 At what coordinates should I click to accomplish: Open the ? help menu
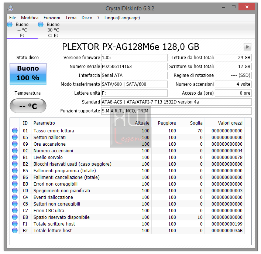(98, 18)
